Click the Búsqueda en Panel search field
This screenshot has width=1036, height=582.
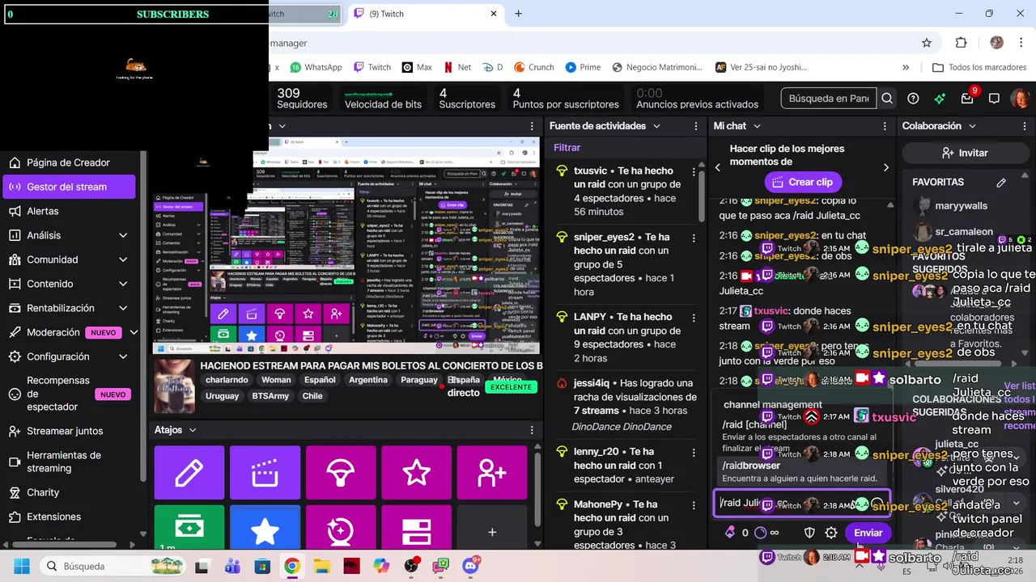[829, 99]
